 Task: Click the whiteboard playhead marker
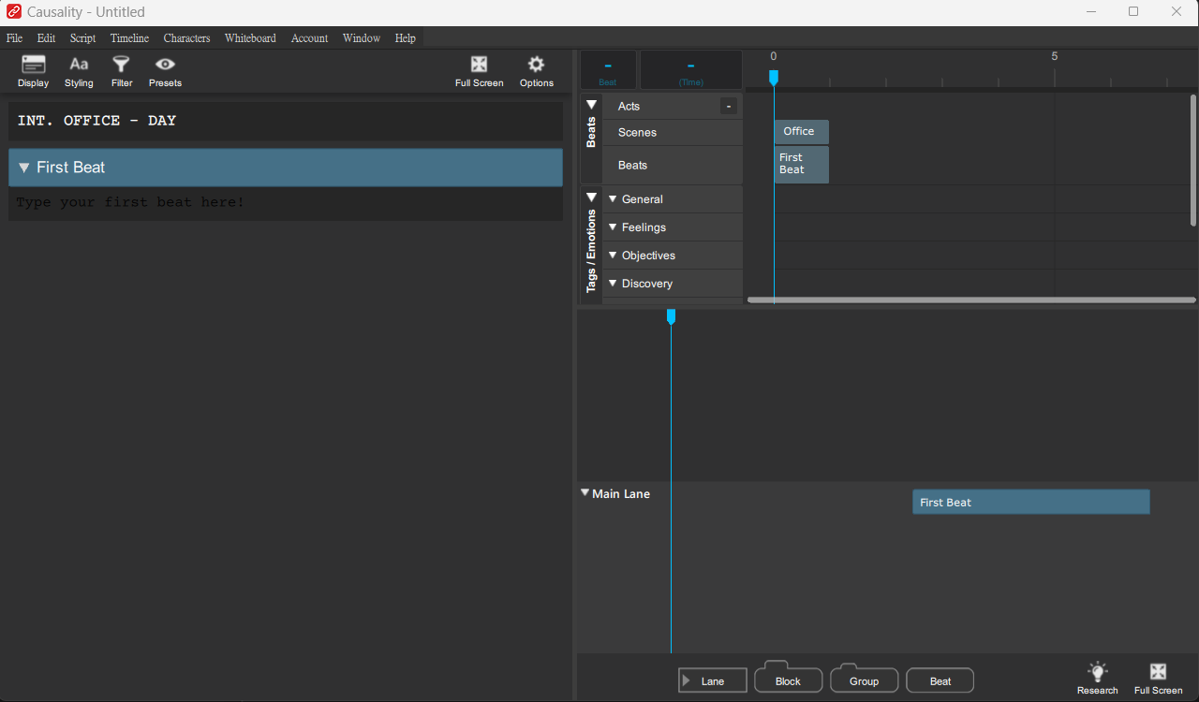coord(671,317)
